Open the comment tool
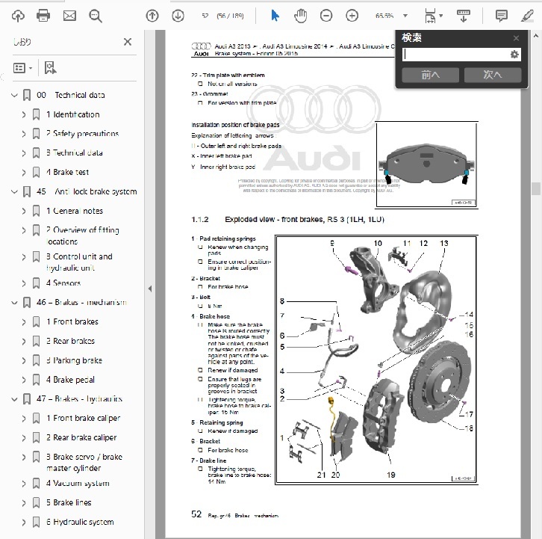The width and height of the screenshot is (542, 539). 501,16
